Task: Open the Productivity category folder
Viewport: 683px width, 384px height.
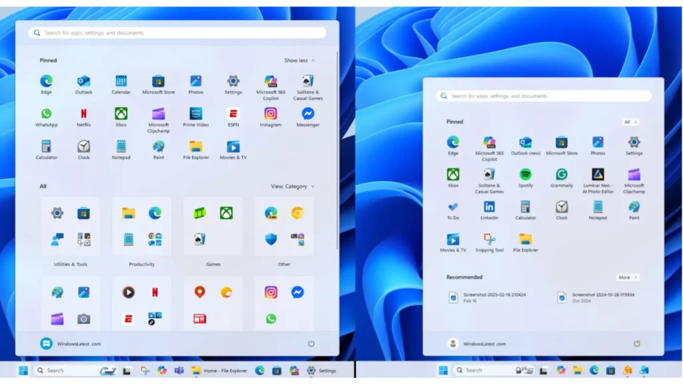Action: click(x=141, y=226)
